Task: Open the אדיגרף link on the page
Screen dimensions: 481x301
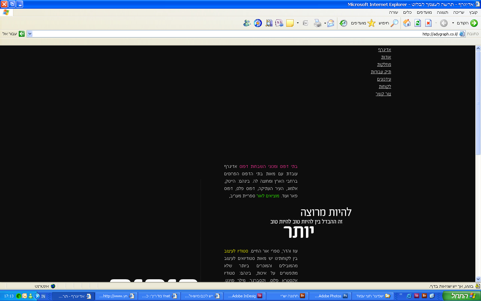Action: (x=384, y=50)
